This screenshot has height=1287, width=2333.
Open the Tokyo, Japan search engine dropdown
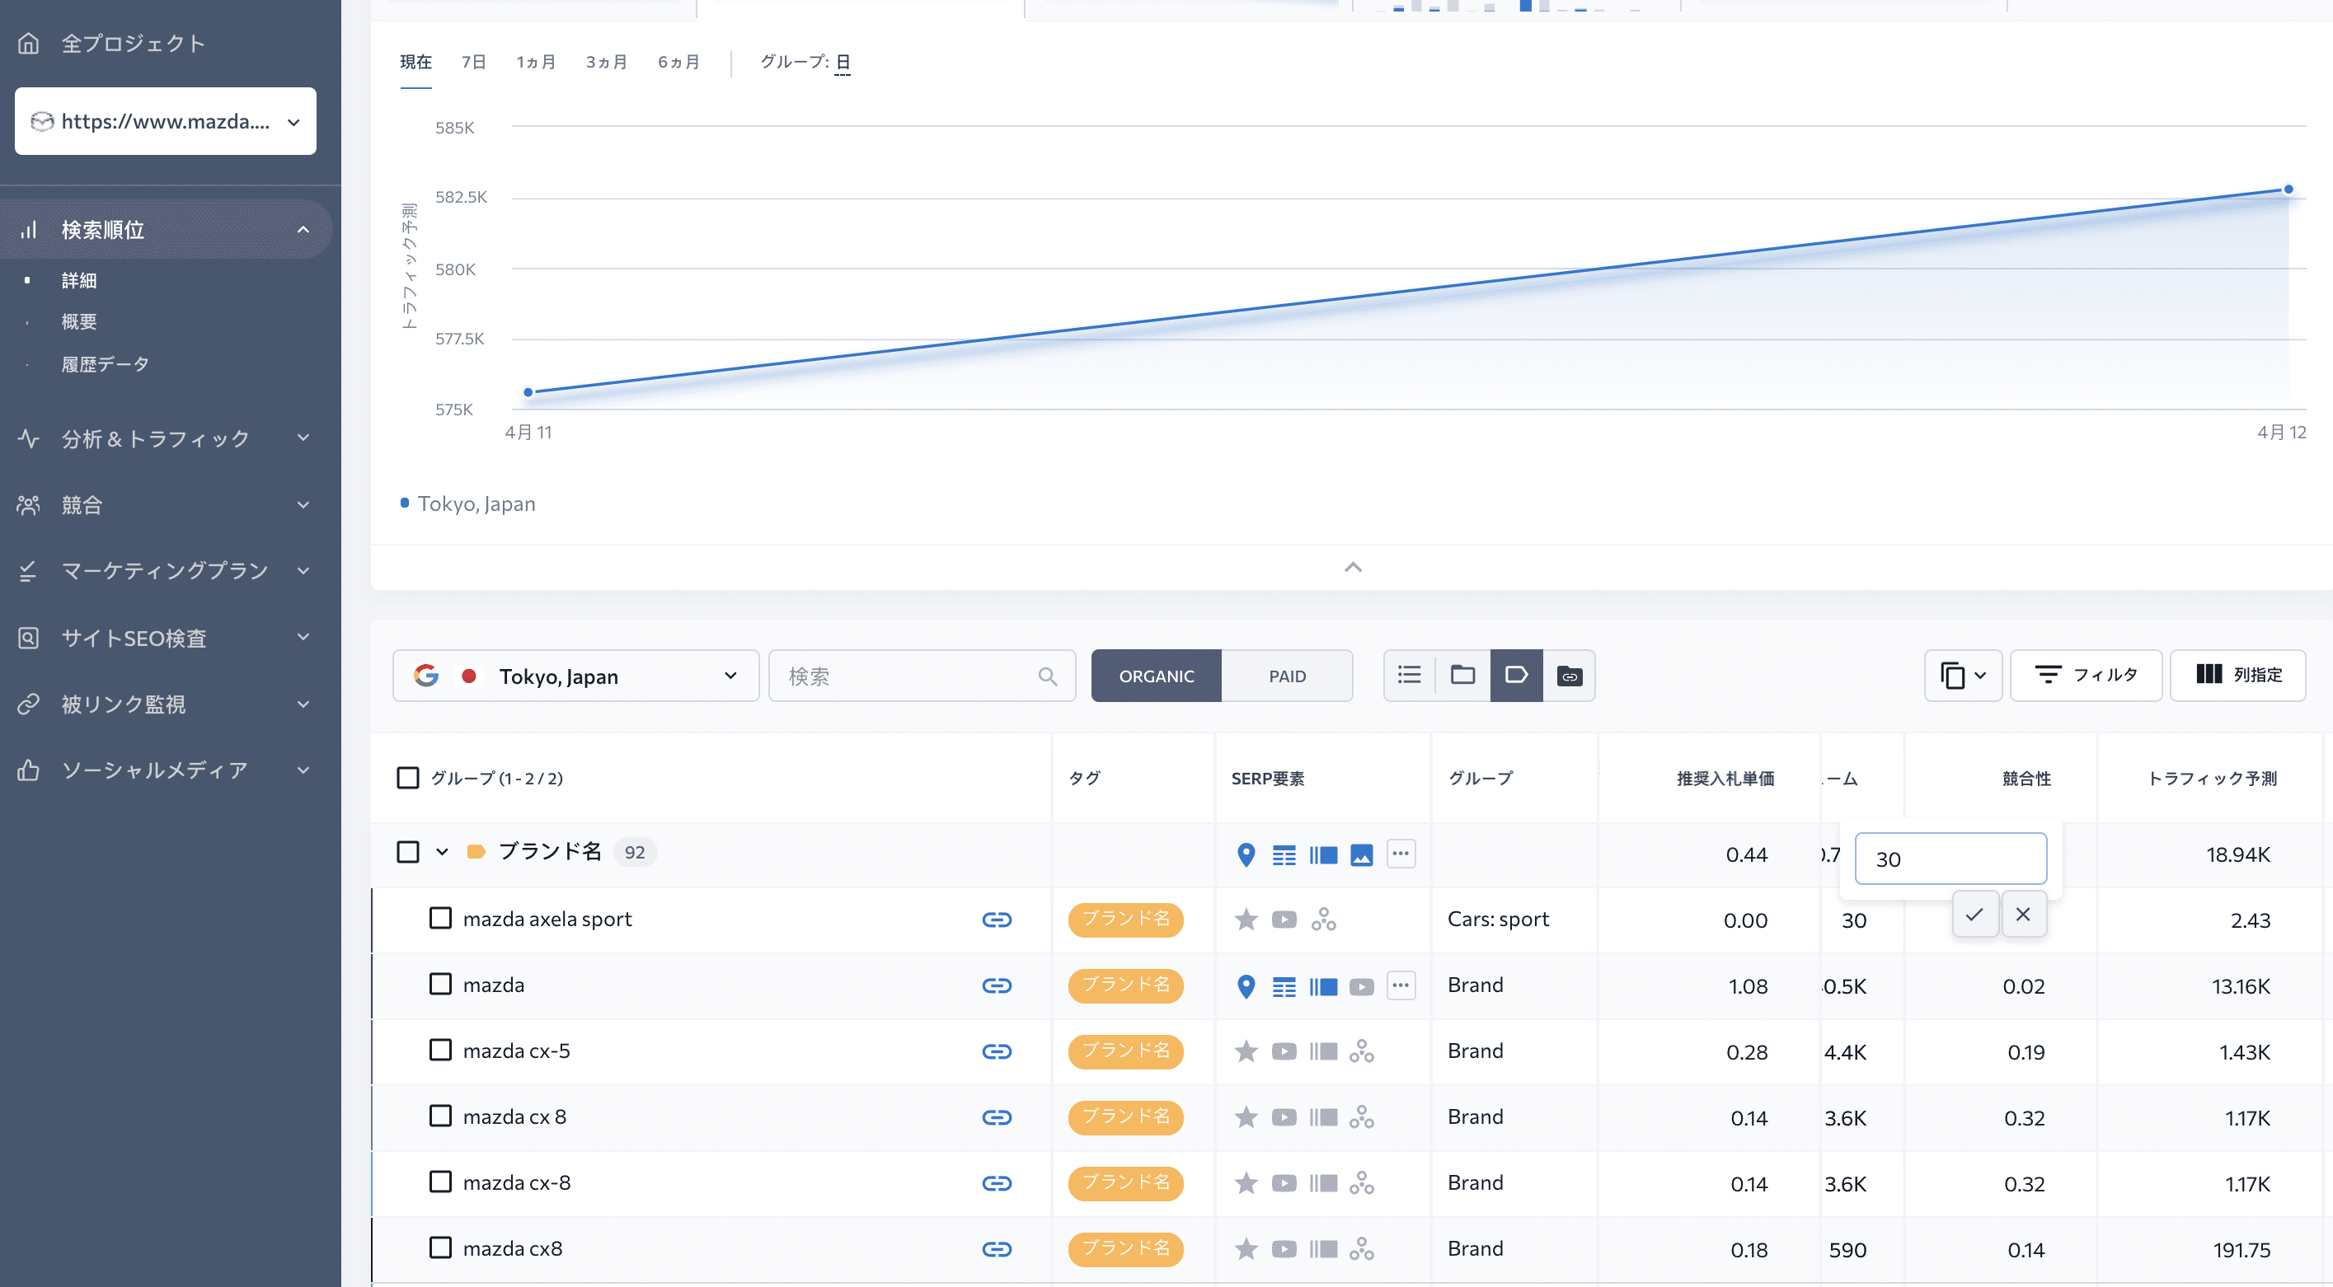tap(576, 676)
